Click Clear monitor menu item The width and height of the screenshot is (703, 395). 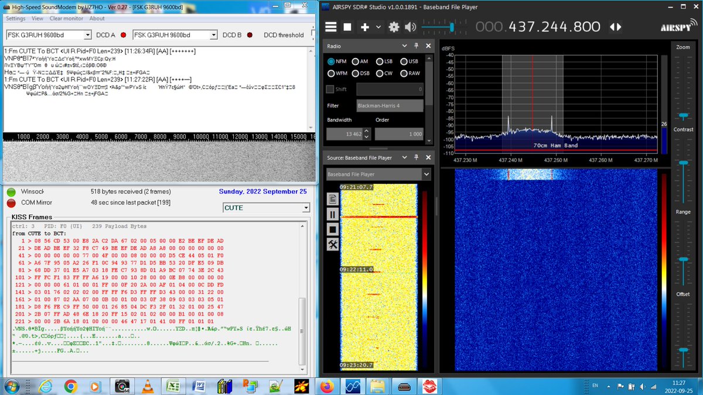tap(66, 19)
